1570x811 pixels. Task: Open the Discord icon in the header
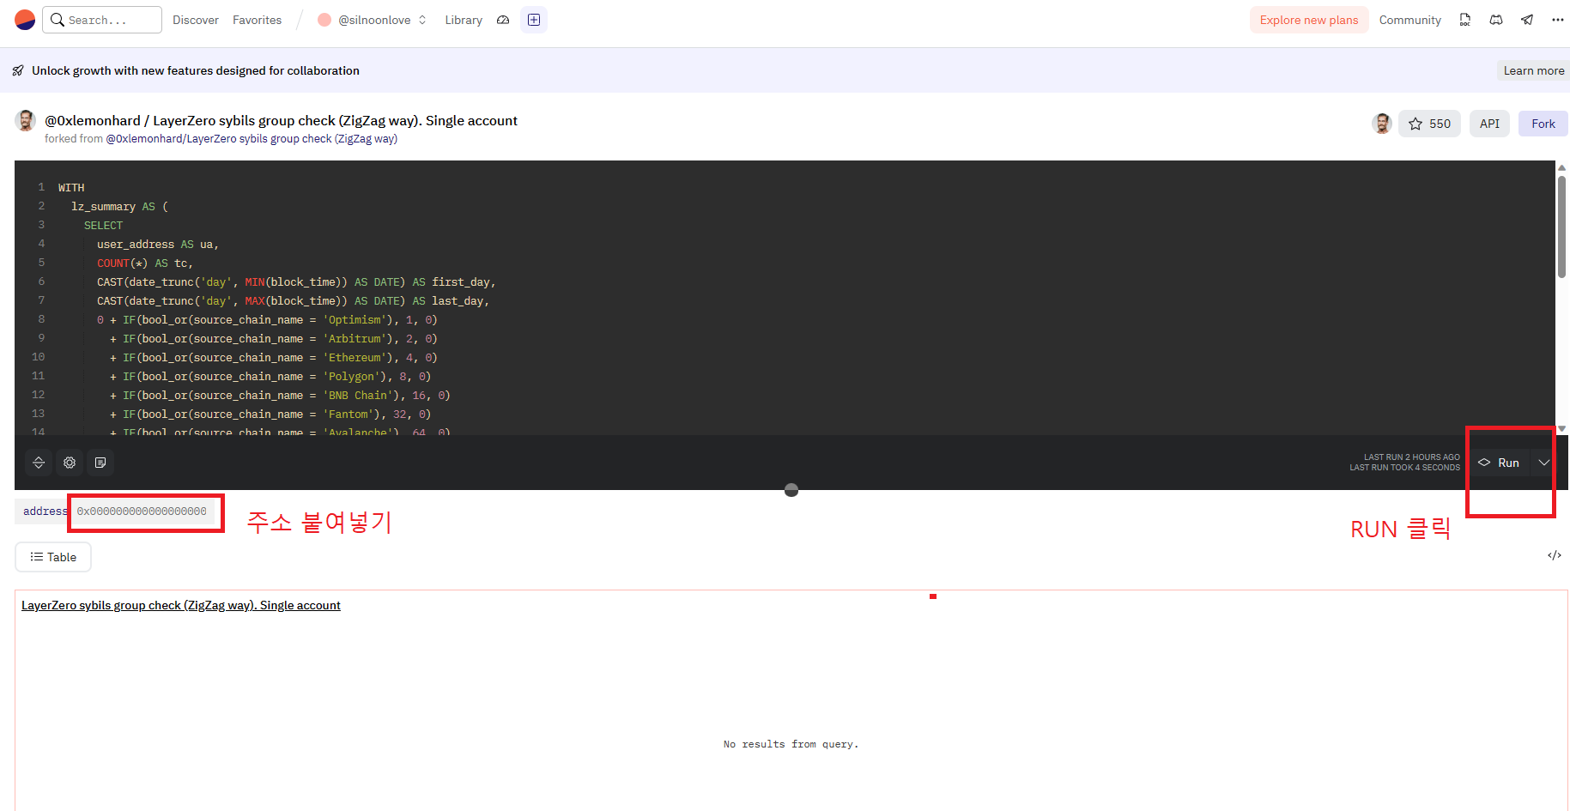(1496, 20)
